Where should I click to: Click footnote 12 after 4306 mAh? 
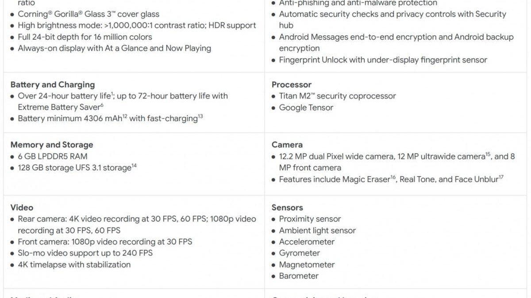(125, 116)
